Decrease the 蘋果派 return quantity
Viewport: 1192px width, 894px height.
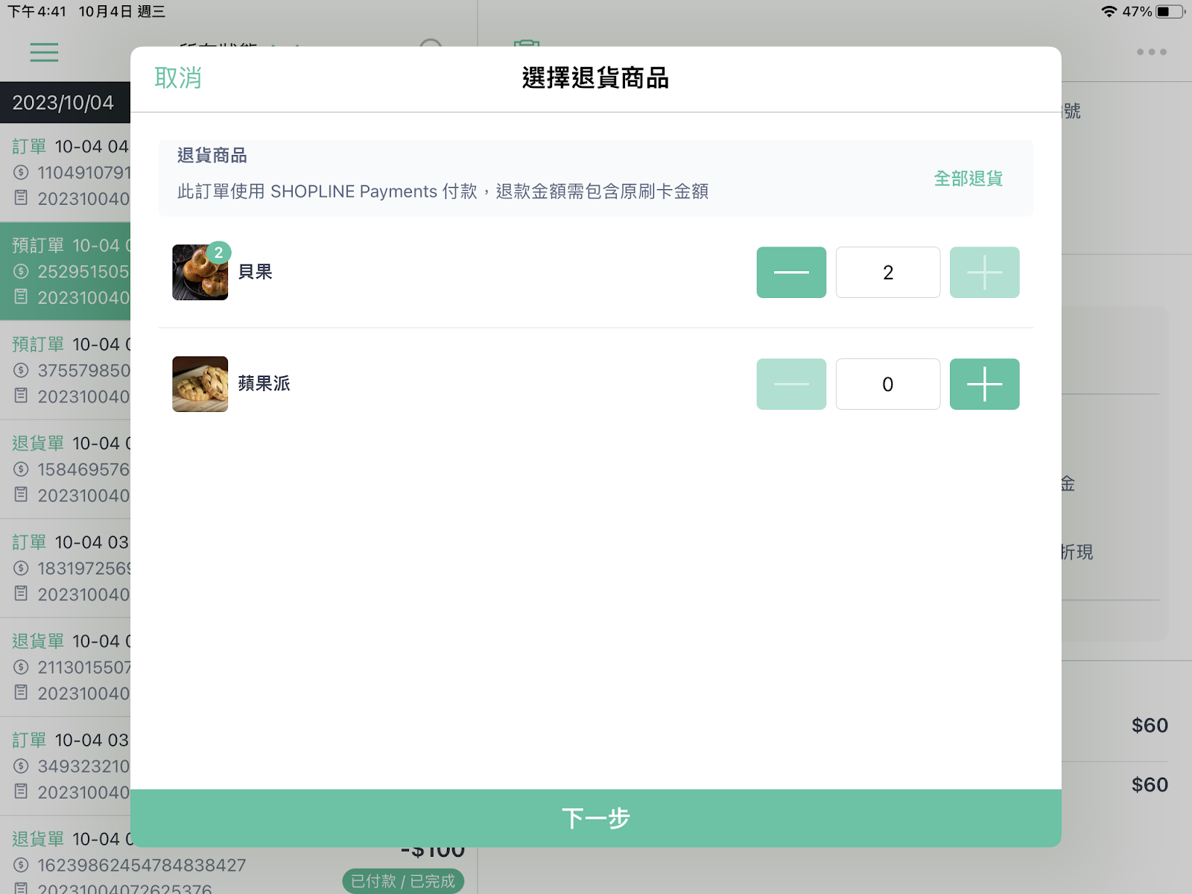click(x=791, y=384)
